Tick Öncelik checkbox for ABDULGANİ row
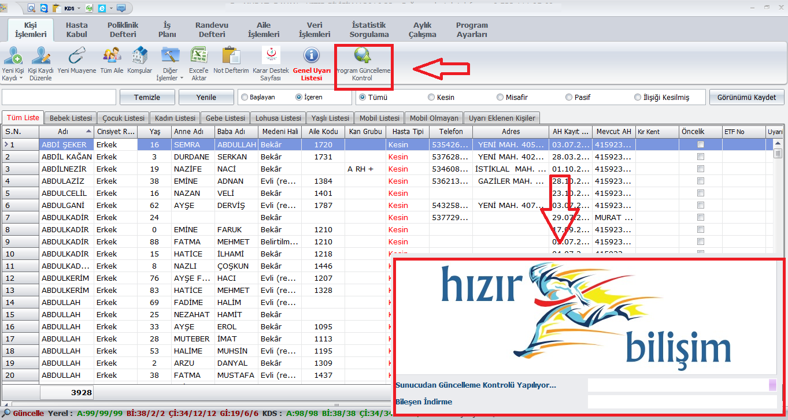 click(x=701, y=205)
